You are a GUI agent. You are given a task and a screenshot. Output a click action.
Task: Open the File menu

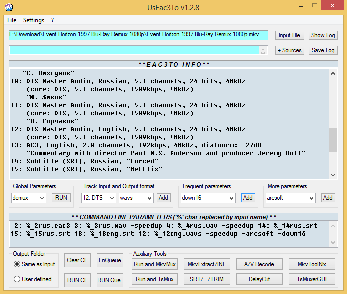tap(12, 20)
